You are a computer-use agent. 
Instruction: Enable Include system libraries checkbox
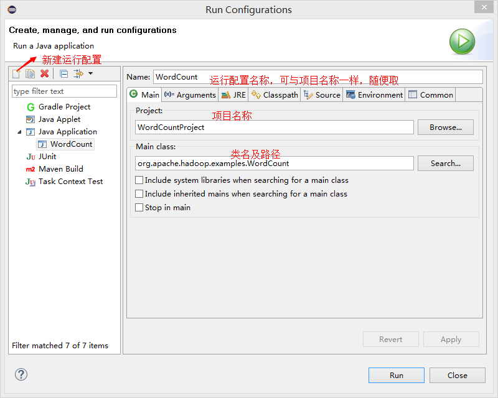pyautogui.click(x=139, y=180)
